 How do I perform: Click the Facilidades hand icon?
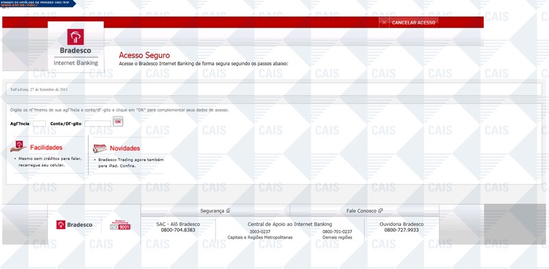coord(19,147)
